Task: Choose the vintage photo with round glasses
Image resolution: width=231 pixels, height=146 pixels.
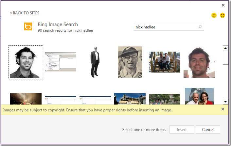Action: [x=130, y=62]
